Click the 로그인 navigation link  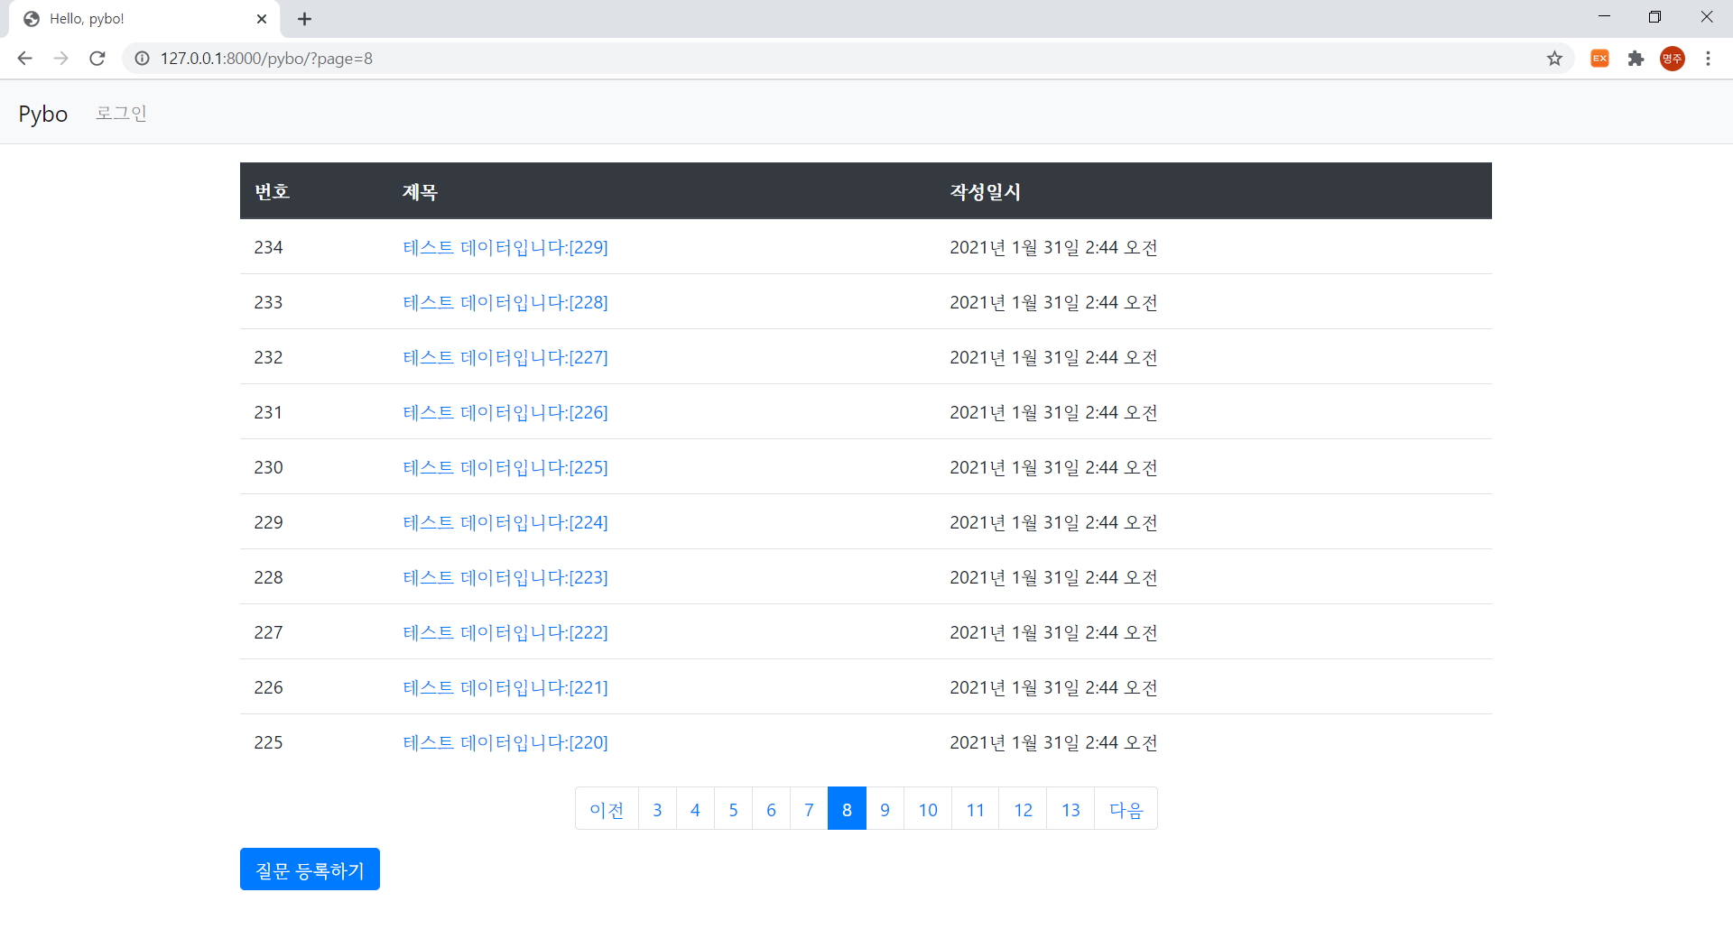[x=121, y=113]
